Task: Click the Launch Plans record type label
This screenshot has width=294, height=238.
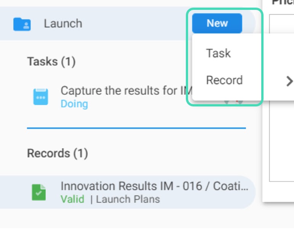Action: click(x=128, y=199)
